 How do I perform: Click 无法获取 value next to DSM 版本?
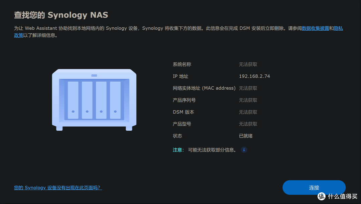(x=248, y=112)
